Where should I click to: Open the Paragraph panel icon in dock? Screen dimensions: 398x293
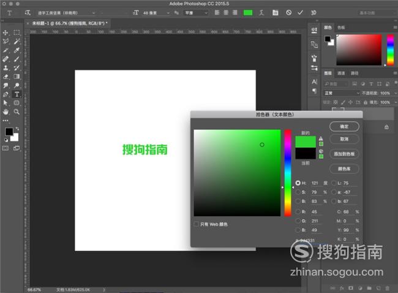314,91
